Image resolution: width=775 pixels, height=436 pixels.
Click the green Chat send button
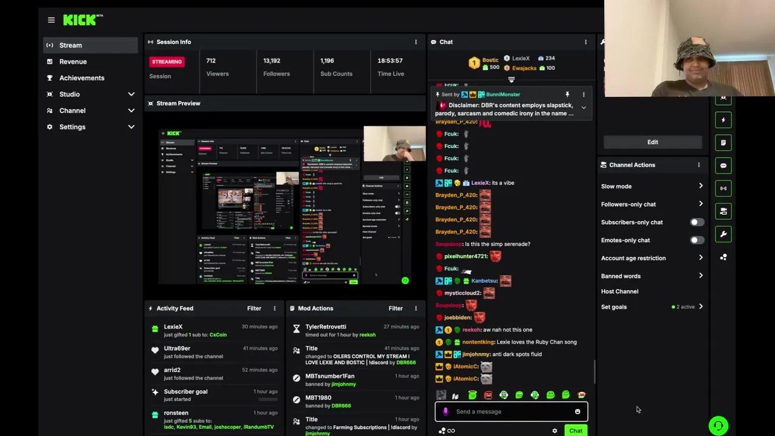click(575, 431)
